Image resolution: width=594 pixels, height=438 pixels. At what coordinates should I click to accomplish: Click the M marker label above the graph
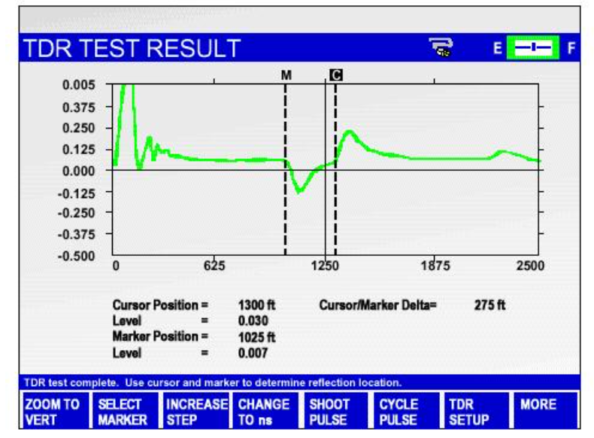pos(286,75)
